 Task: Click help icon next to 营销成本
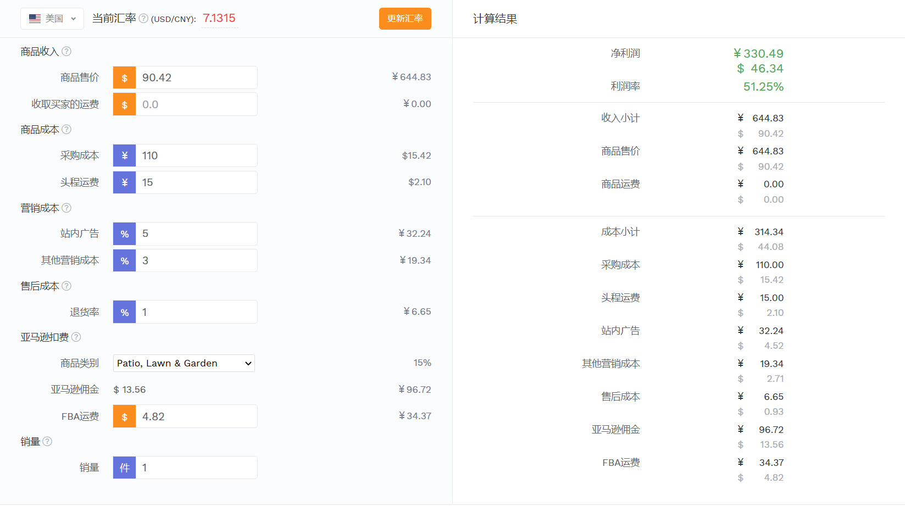(66, 208)
